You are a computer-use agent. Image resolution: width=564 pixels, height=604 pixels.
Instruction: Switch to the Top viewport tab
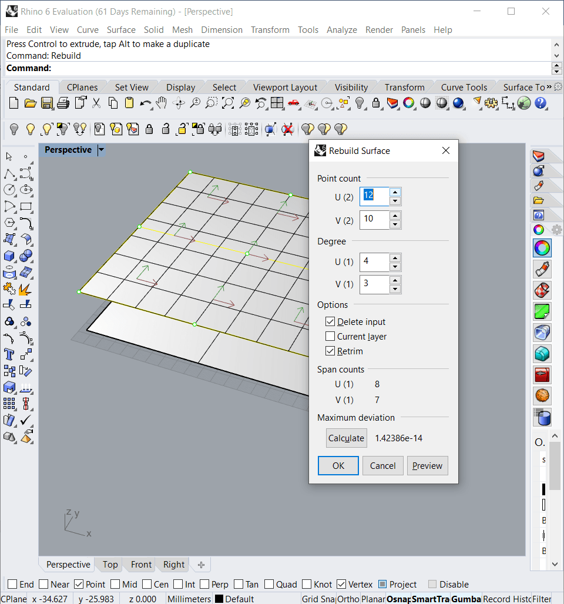pyautogui.click(x=110, y=565)
